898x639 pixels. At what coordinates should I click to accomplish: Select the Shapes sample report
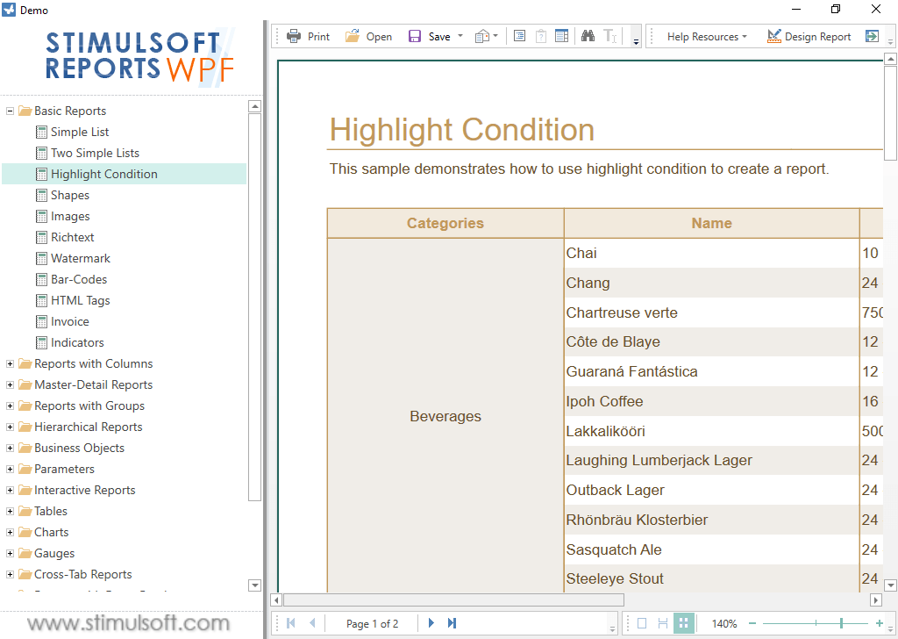68,195
